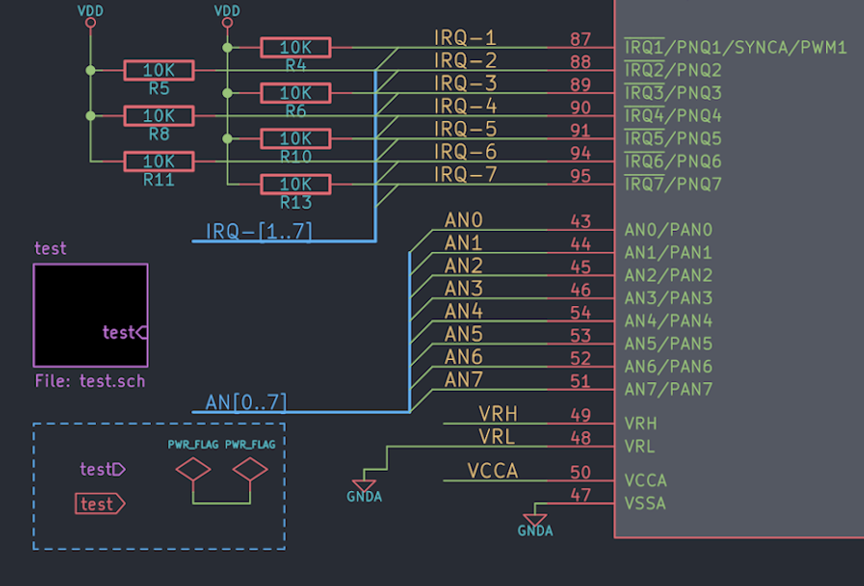Select the IRQ-5 net label
Viewport: 864px width, 586px height.
(465, 129)
